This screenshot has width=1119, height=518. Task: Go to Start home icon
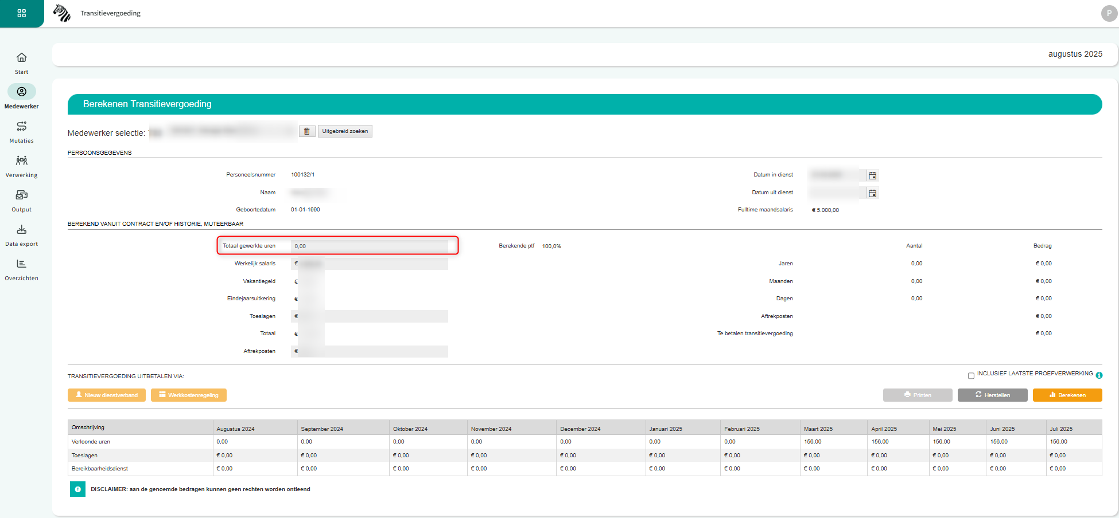pos(22,58)
